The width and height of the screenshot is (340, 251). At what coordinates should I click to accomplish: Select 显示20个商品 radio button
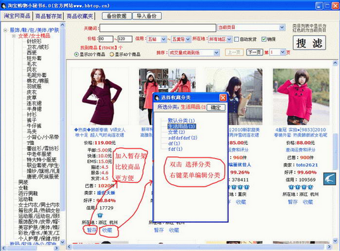pos(76,54)
